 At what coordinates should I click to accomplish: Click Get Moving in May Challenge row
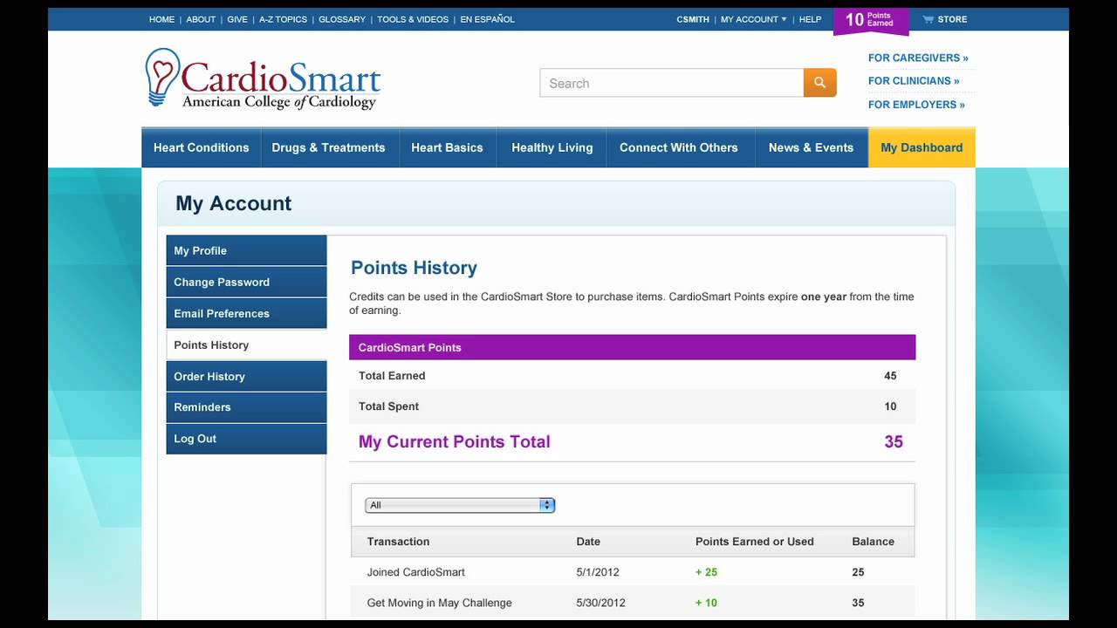[x=633, y=603]
